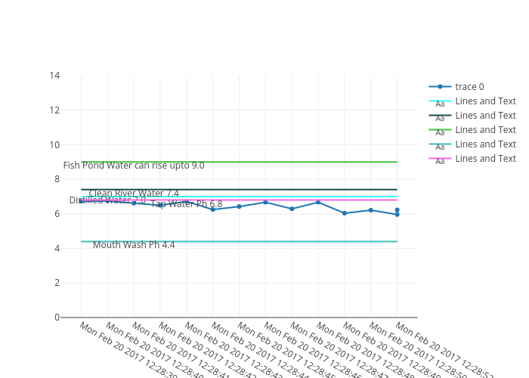Click the first data point of trace 0
The height and width of the screenshot is (378, 529).
click(x=82, y=201)
